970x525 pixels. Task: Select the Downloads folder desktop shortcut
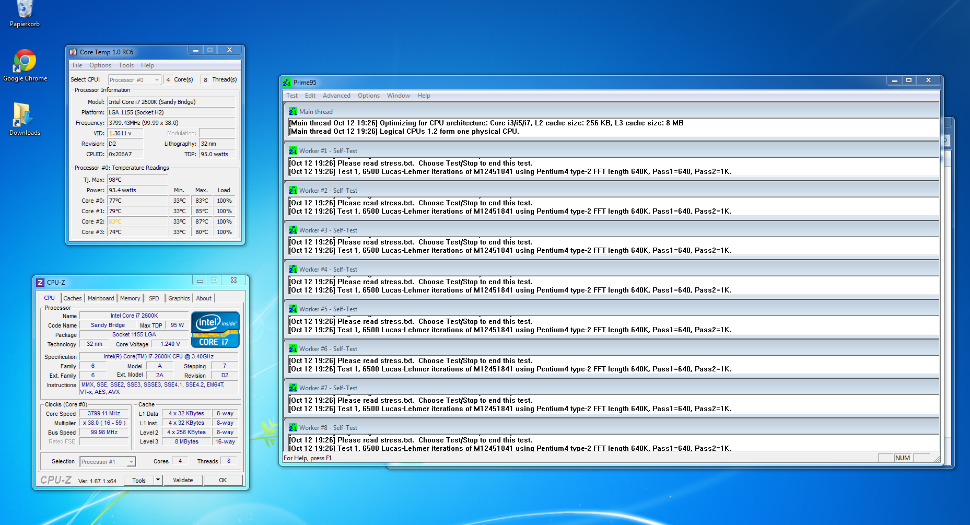click(25, 119)
